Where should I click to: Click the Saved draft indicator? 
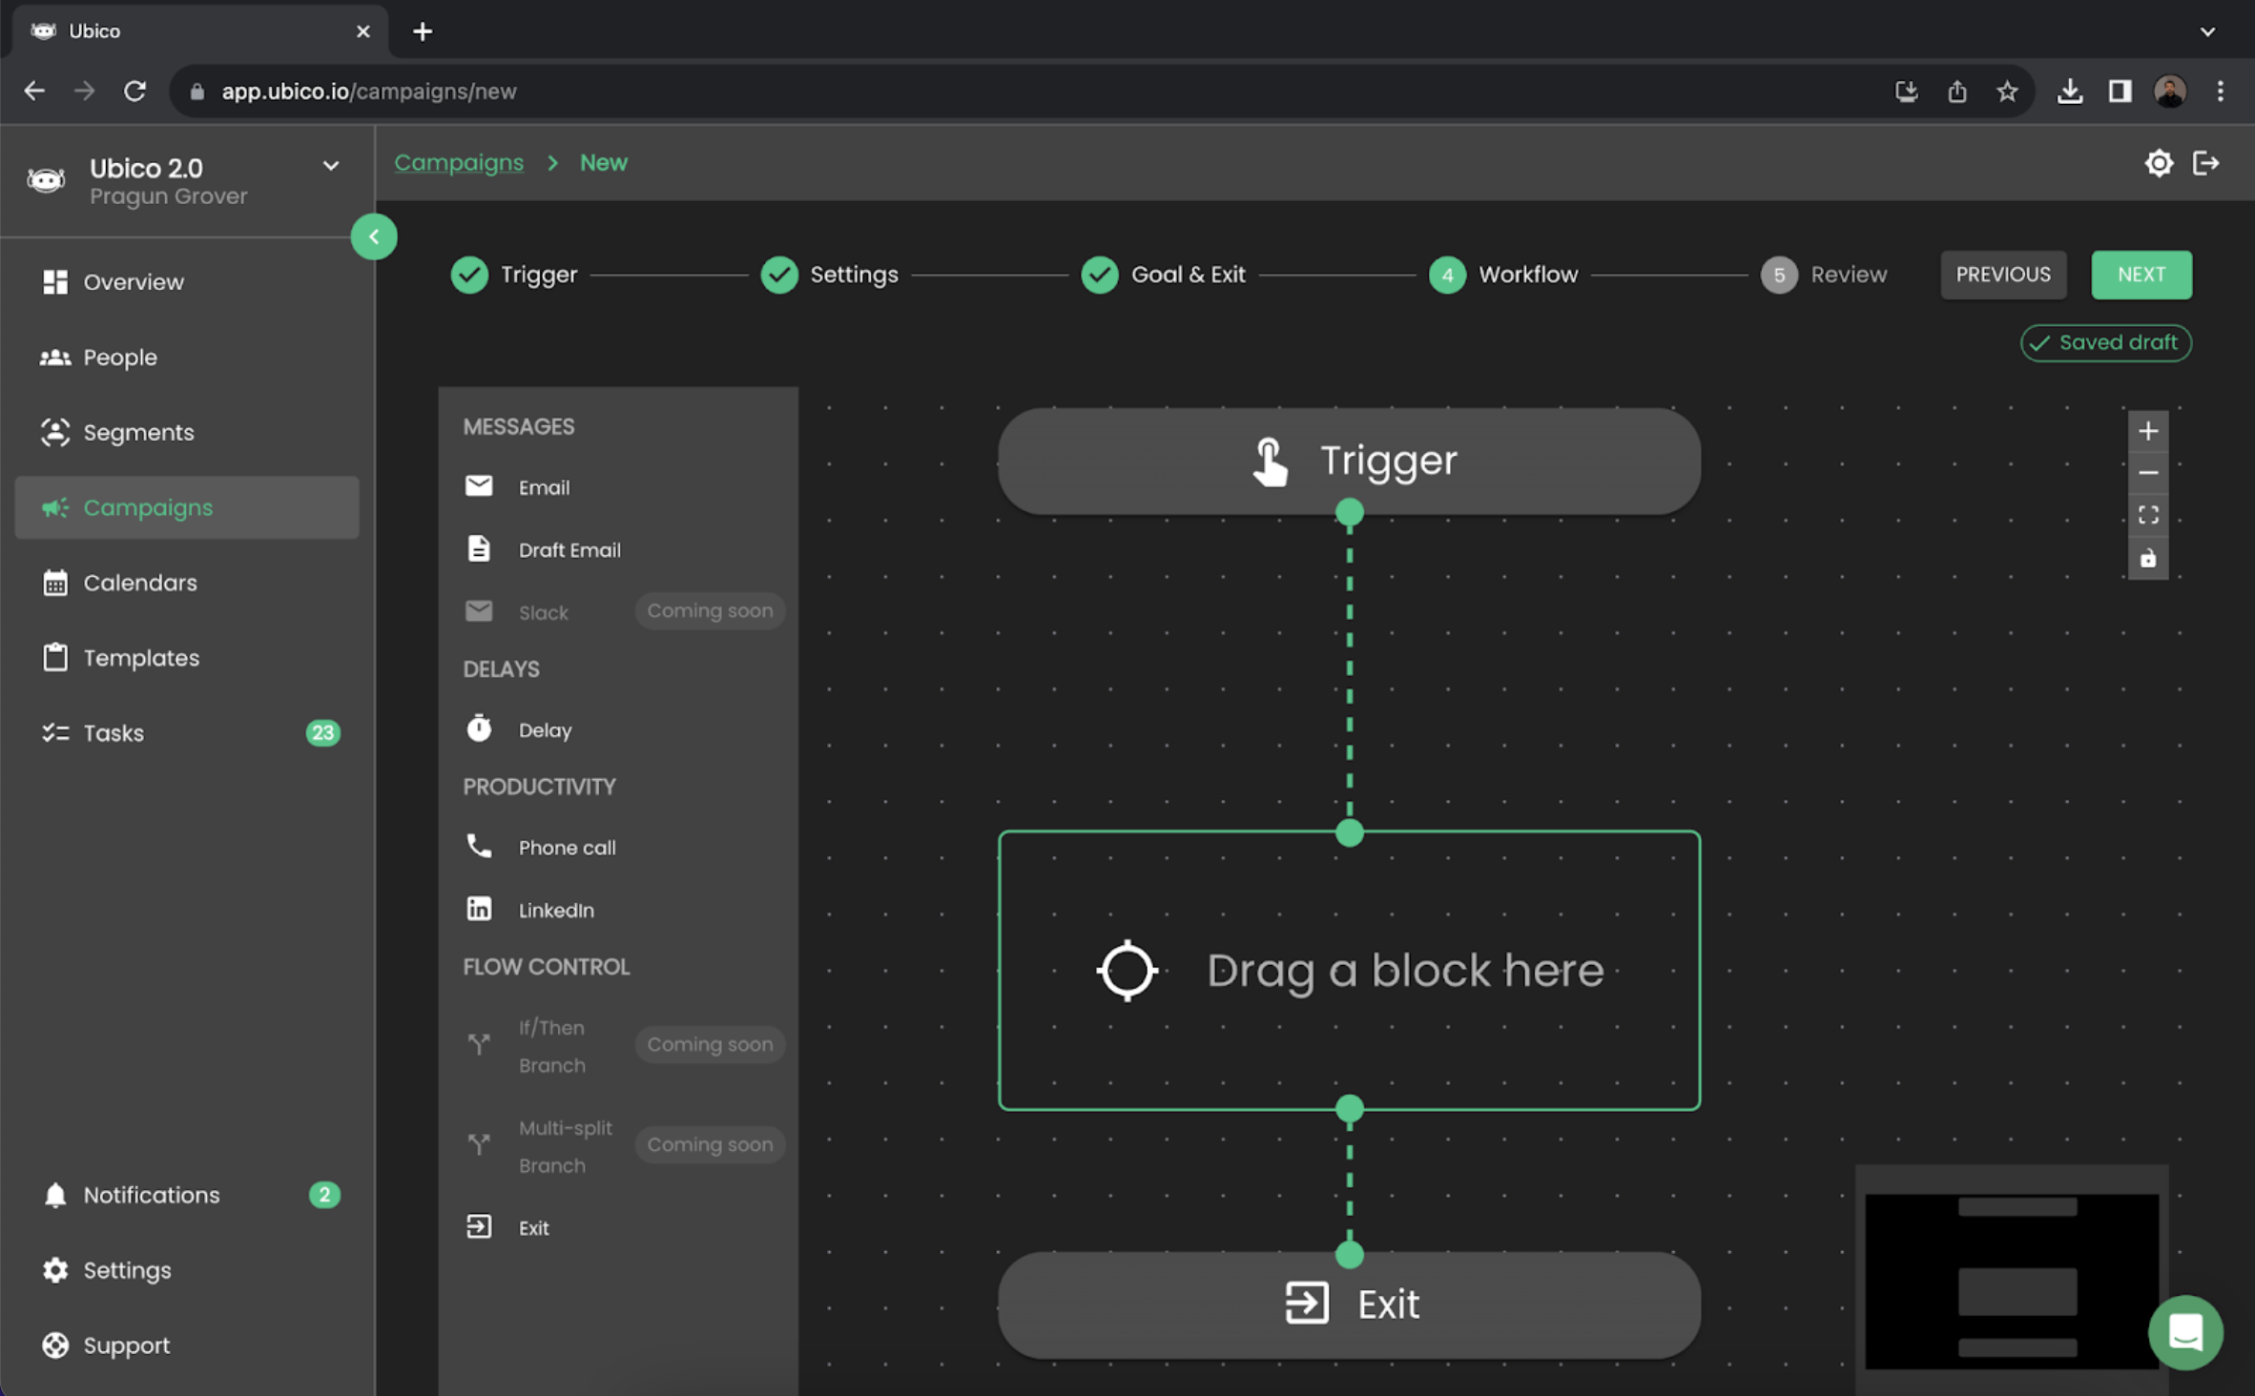(x=2105, y=342)
